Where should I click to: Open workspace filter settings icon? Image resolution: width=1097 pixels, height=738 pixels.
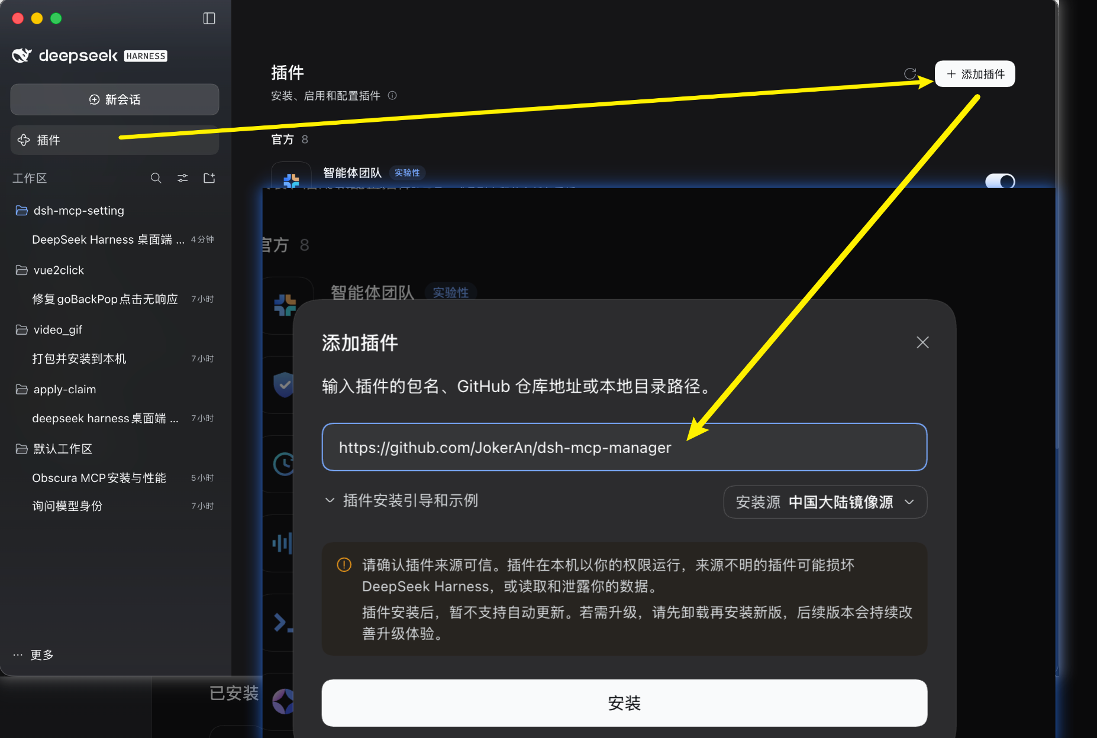coord(183,178)
